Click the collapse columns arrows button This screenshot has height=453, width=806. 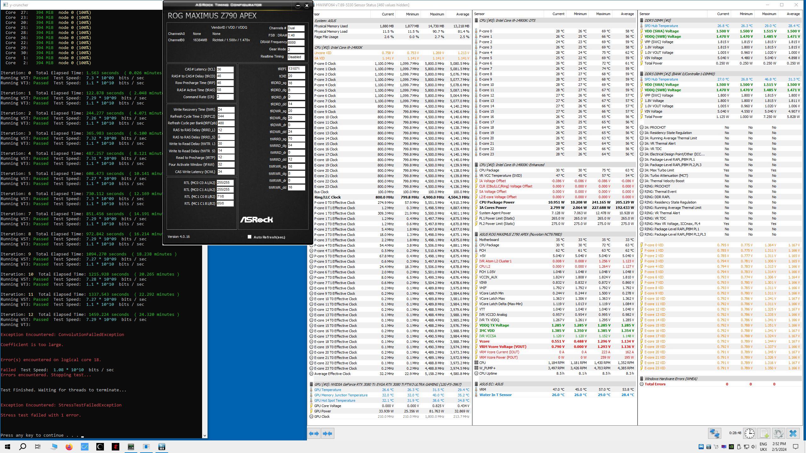(x=327, y=433)
